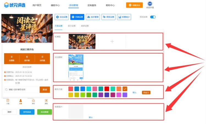The height and width of the screenshot is (124, 206).
Task: Click the orange 创建活动 button
Action: 134,5
